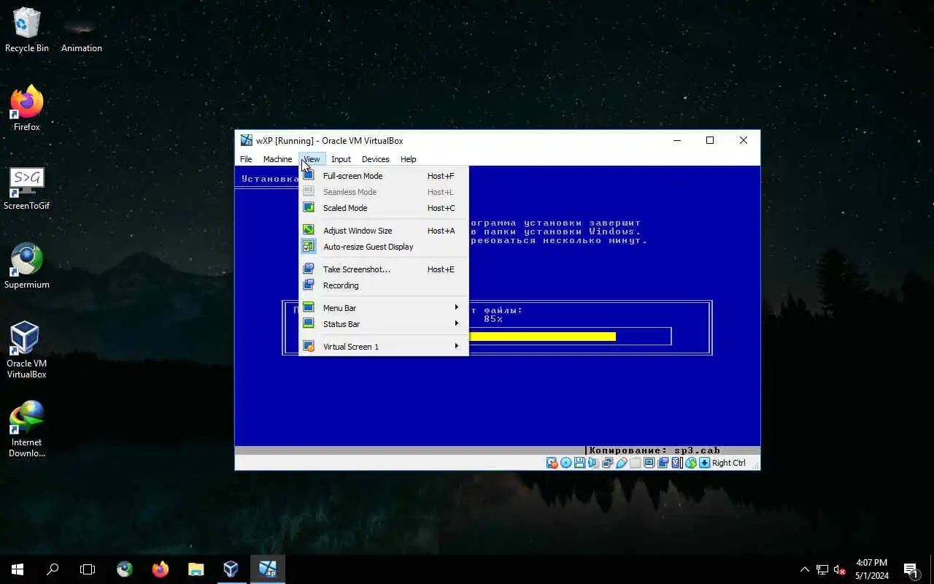This screenshot has height=584, width=934.
Task: Open the audio indicator in VM status bar
Action: pyautogui.click(x=593, y=463)
